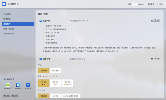
Task: Open 了解特权 link for 空投快传
Action: click(155, 20)
